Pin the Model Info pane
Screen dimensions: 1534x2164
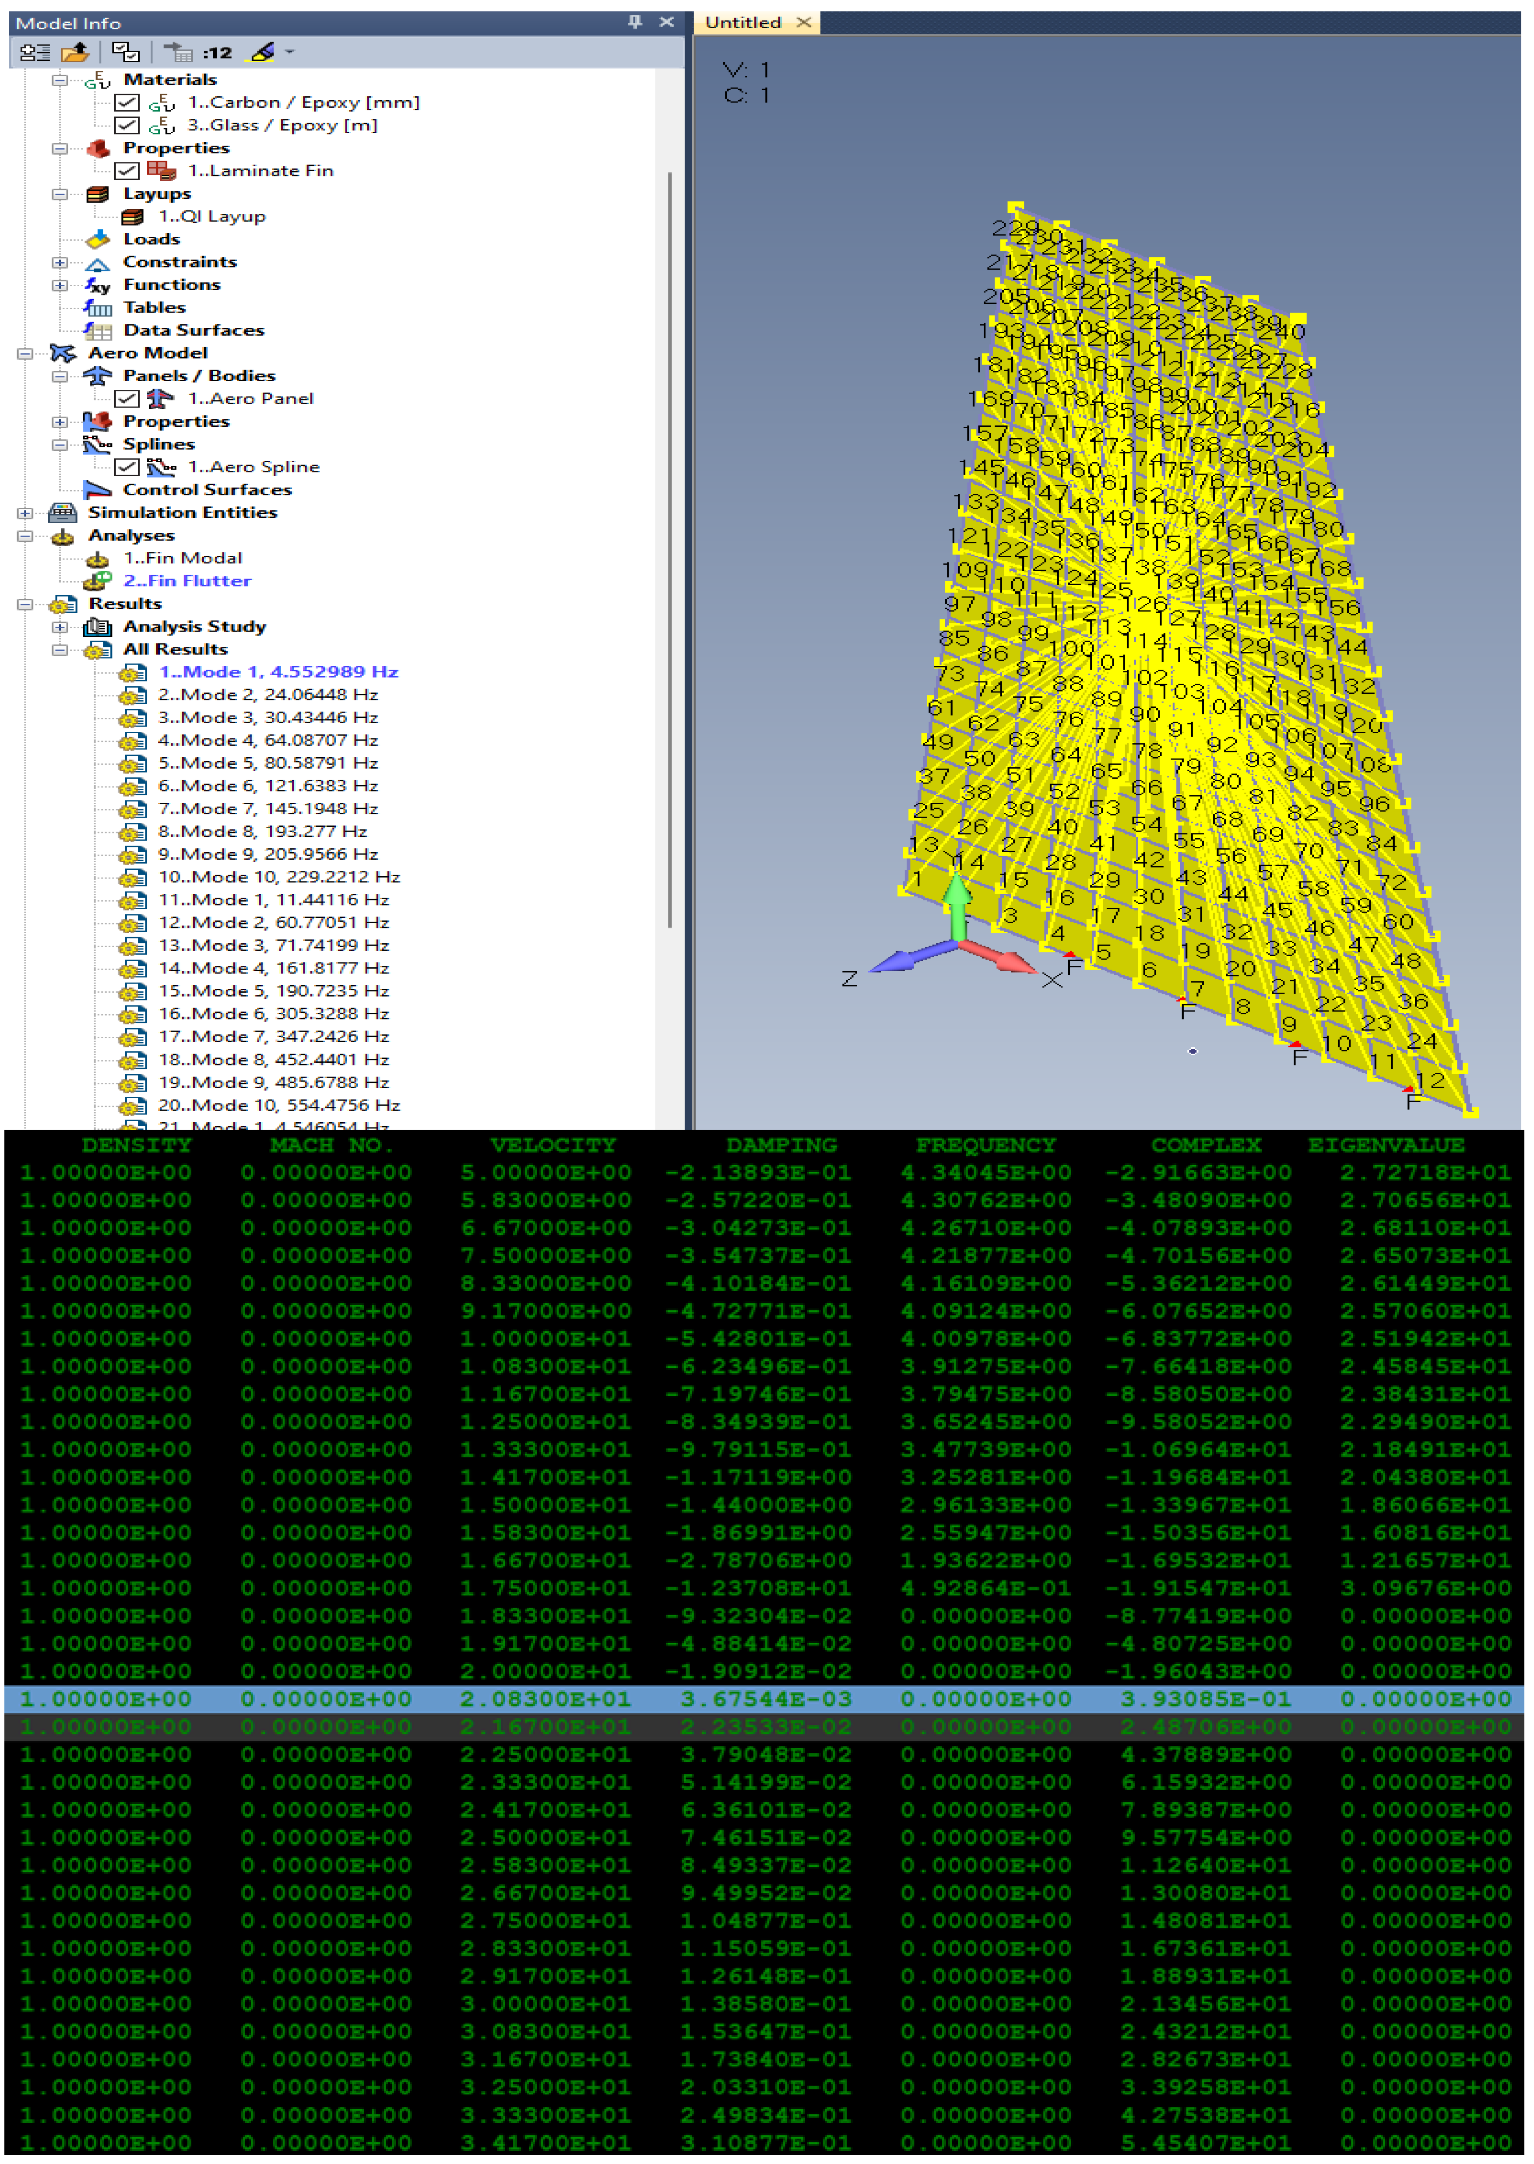[634, 22]
